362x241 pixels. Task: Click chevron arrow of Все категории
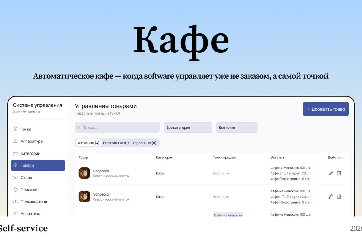pos(207,127)
